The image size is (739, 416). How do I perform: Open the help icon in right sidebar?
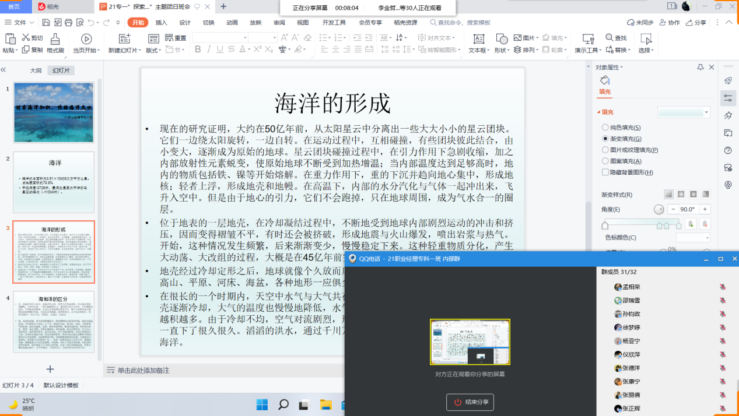[x=728, y=150]
